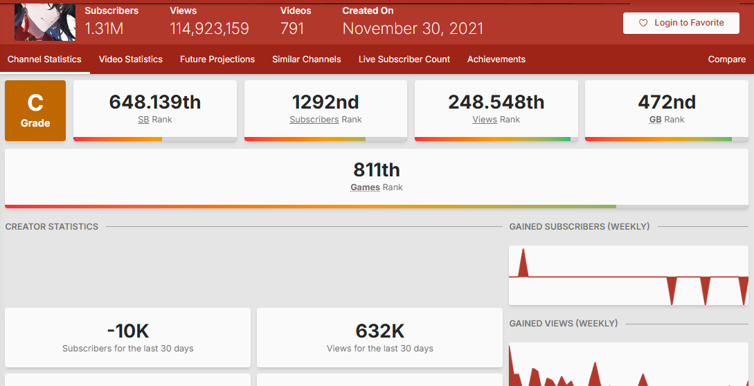Click the Games rank link
The height and width of the screenshot is (386, 754).
(366, 187)
